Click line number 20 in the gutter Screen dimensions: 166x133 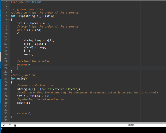(x=6, y=68)
